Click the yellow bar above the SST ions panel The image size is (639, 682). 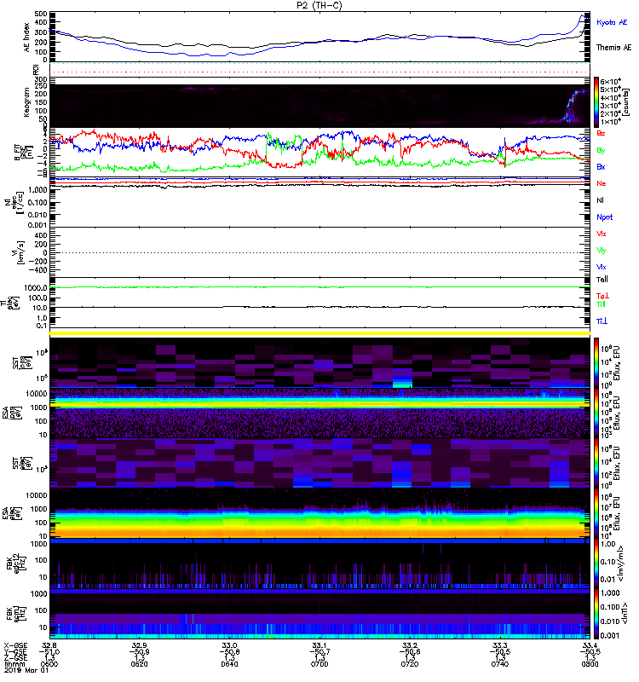point(320,333)
